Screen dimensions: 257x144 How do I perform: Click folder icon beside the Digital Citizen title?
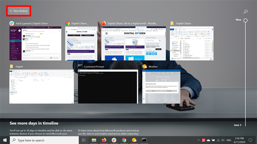click(172, 23)
